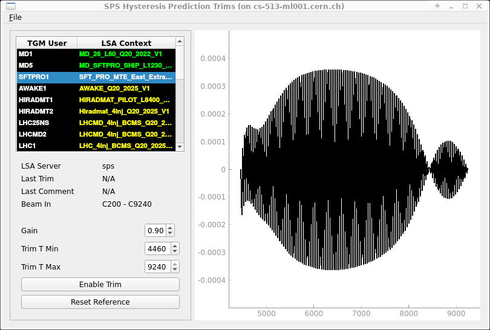Decrease Gain with the down arrow
The height and width of the screenshot is (330, 490).
coord(170,234)
